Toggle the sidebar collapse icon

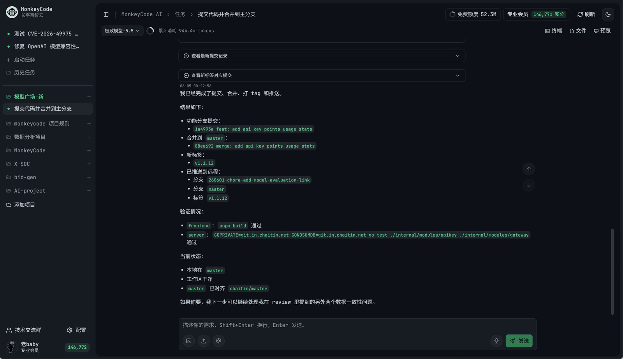[106, 14]
